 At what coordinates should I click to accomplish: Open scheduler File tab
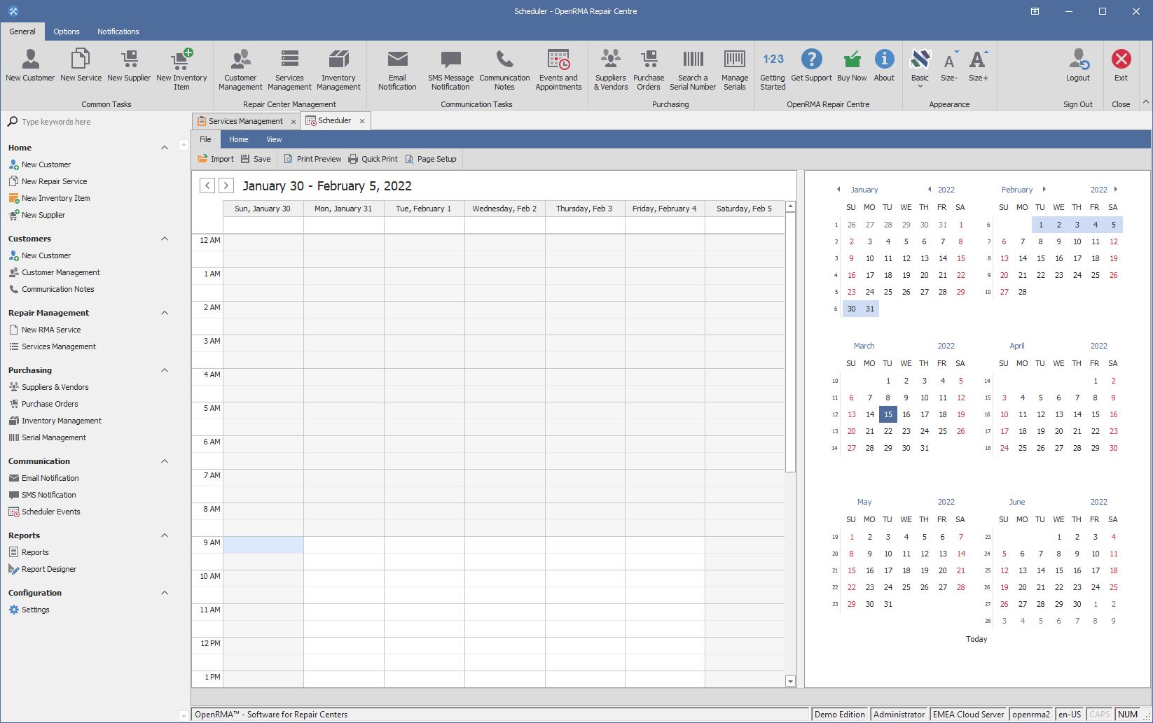pos(205,139)
